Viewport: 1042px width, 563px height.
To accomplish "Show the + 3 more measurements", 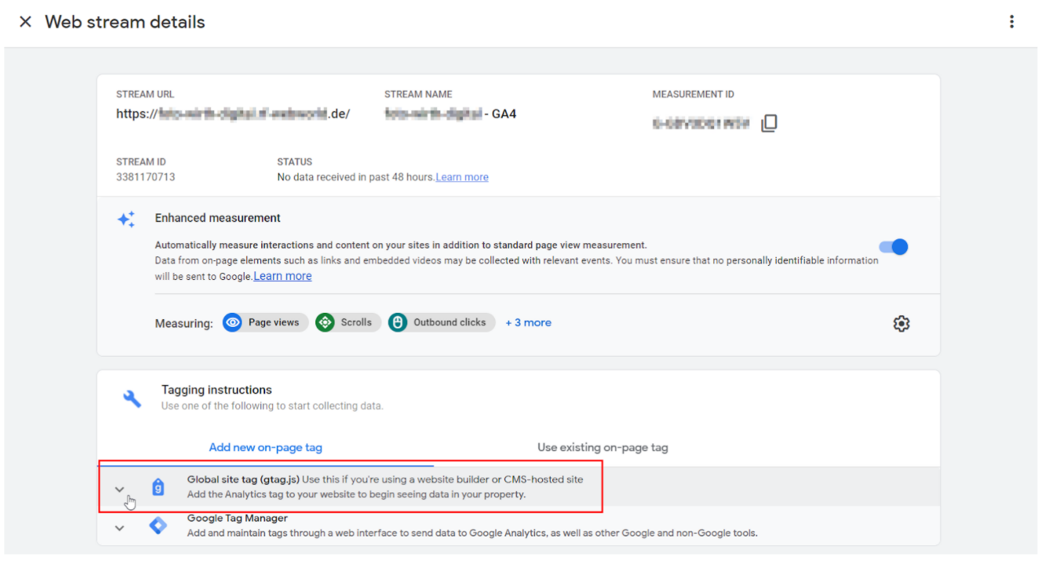I will pyautogui.click(x=528, y=322).
